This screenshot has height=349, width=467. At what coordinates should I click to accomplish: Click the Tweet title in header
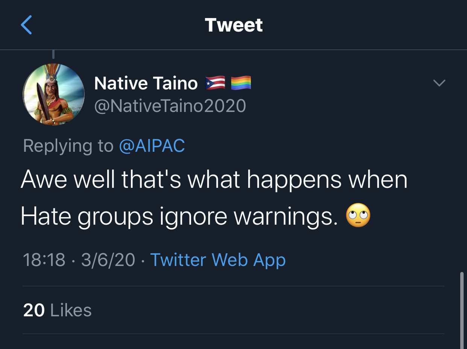[x=233, y=25]
